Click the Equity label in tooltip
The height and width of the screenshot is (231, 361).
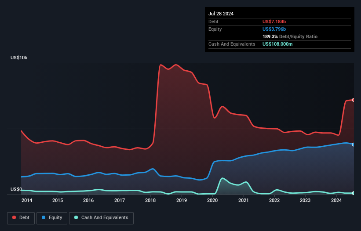215,29
